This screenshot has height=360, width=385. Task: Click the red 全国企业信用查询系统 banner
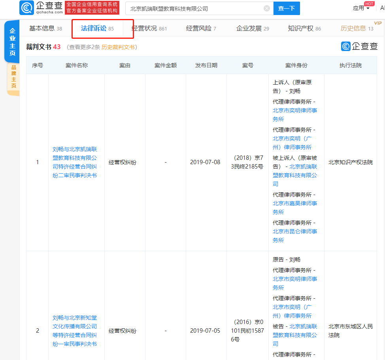92,8
